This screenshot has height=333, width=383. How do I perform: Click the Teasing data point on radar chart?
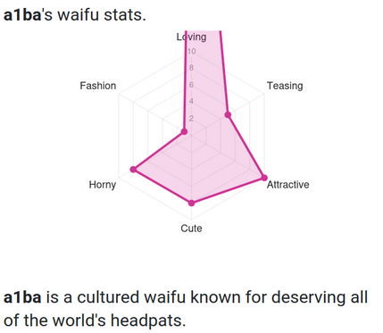pyautogui.click(x=228, y=115)
